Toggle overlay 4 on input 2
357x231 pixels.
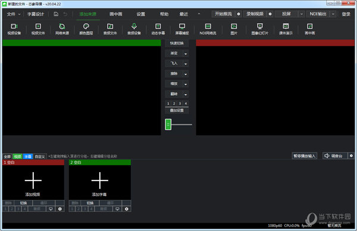91,209
